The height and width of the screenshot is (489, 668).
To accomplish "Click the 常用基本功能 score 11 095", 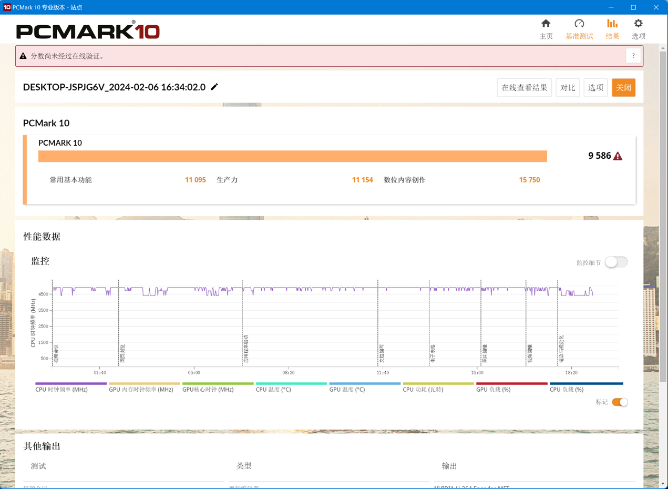I will click(196, 180).
